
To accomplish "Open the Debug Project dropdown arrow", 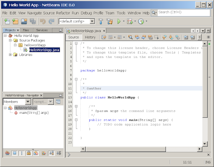I will point(135,21).
